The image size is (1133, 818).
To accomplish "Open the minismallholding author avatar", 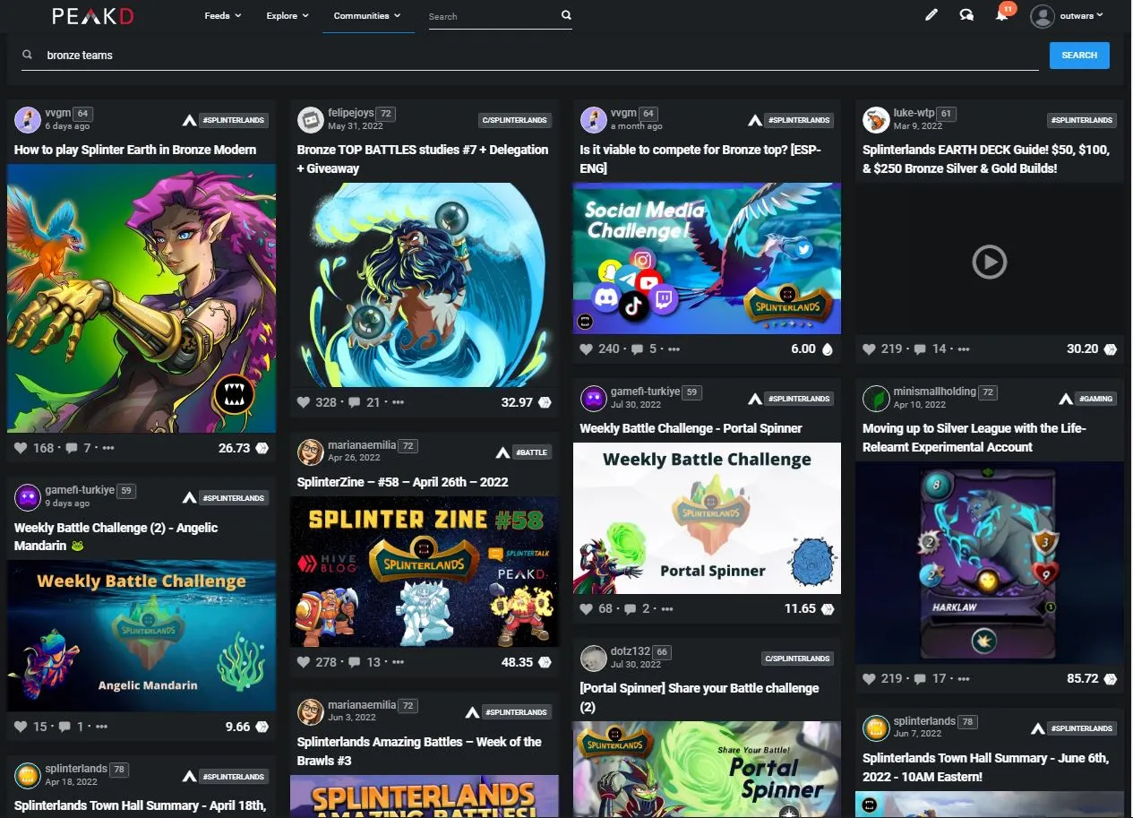I will coord(876,398).
